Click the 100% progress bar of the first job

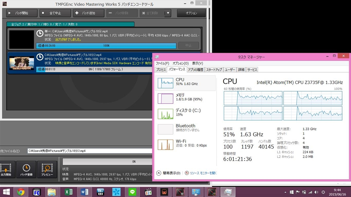[x=106, y=45]
